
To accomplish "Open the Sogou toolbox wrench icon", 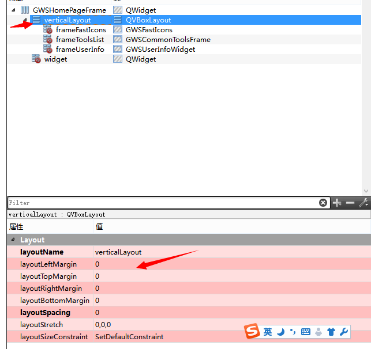I will pyautogui.click(x=343, y=332).
